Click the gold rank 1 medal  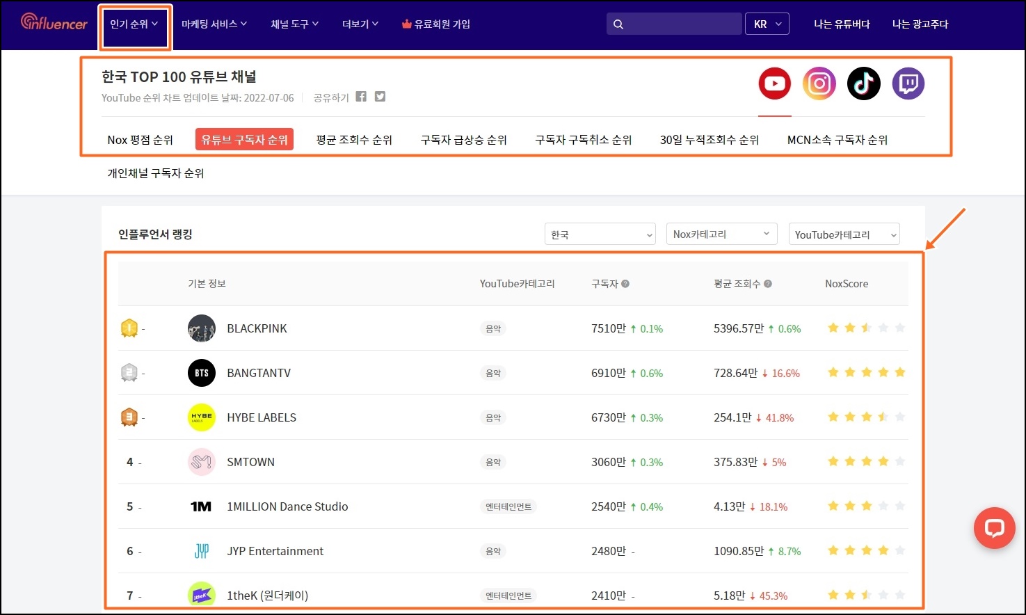(x=129, y=328)
